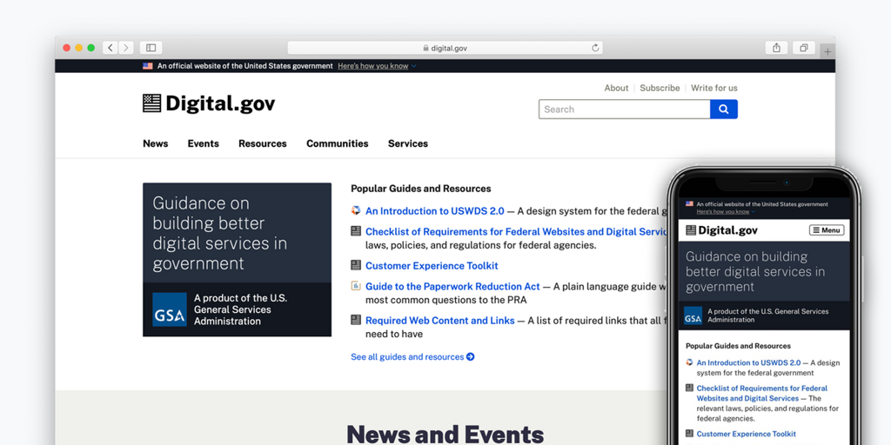Image resolution: width=891 pixels, height=445 pixels.
Task: Click the GSA logo in the desktop hero card
Action: [x=170, y=309]
